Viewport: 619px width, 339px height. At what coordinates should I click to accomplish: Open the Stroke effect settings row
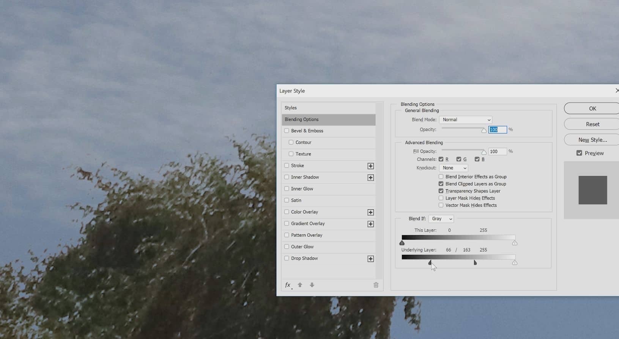(329, 166)
